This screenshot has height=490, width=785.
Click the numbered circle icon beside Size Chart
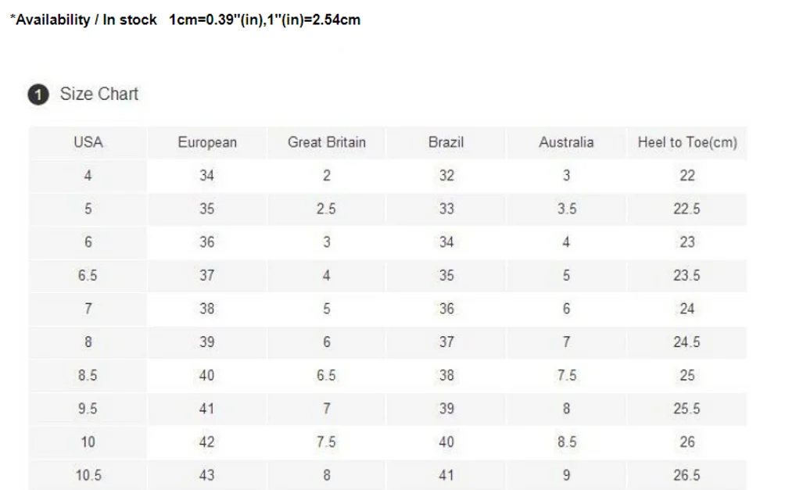38,95
